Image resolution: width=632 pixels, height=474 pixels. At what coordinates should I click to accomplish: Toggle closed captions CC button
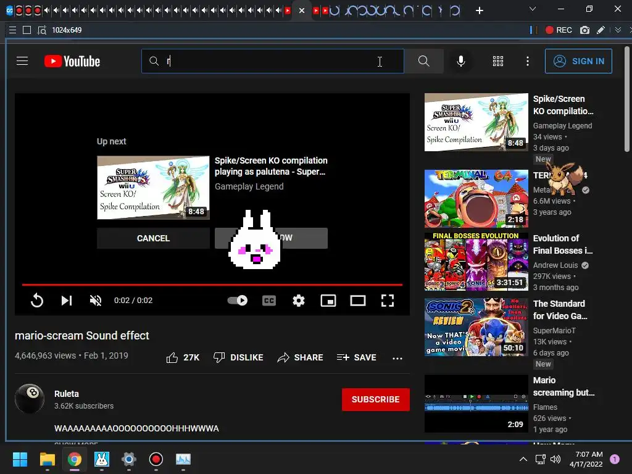(x=269, y=301)
